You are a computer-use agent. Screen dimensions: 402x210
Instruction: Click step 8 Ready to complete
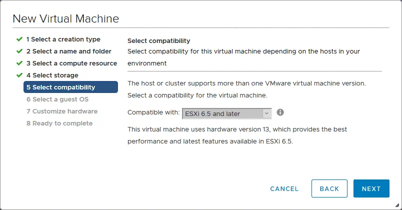(59, 123)
